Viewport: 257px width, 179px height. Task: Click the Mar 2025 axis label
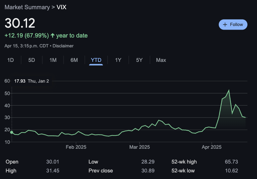coord(140,147)
